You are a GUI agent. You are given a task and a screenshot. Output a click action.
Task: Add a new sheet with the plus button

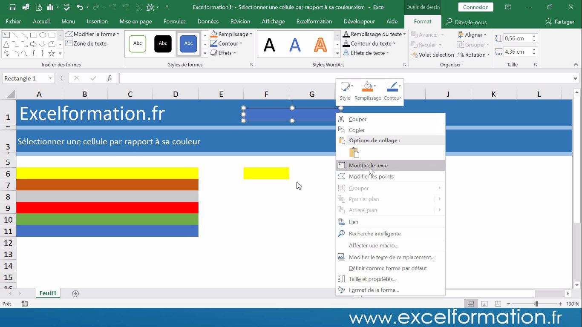75,293
